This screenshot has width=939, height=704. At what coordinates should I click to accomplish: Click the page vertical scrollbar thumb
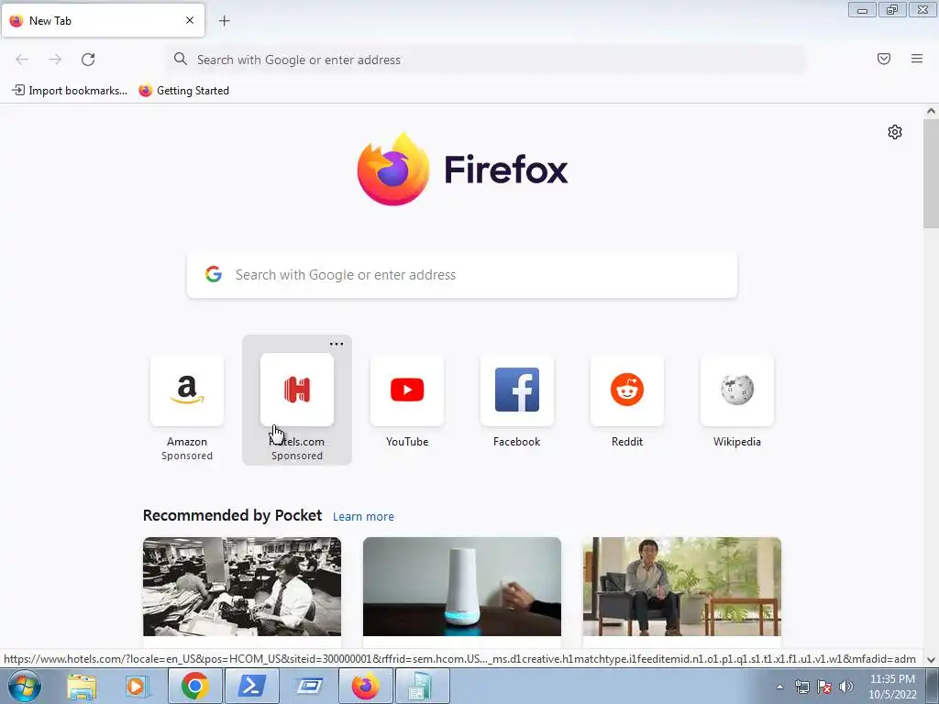[931, 173]
